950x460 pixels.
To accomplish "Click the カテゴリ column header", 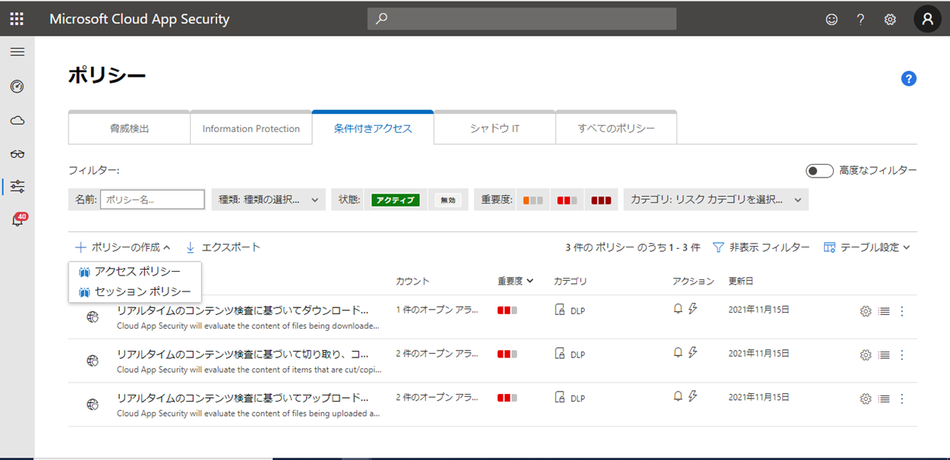I will pos(570,281).
